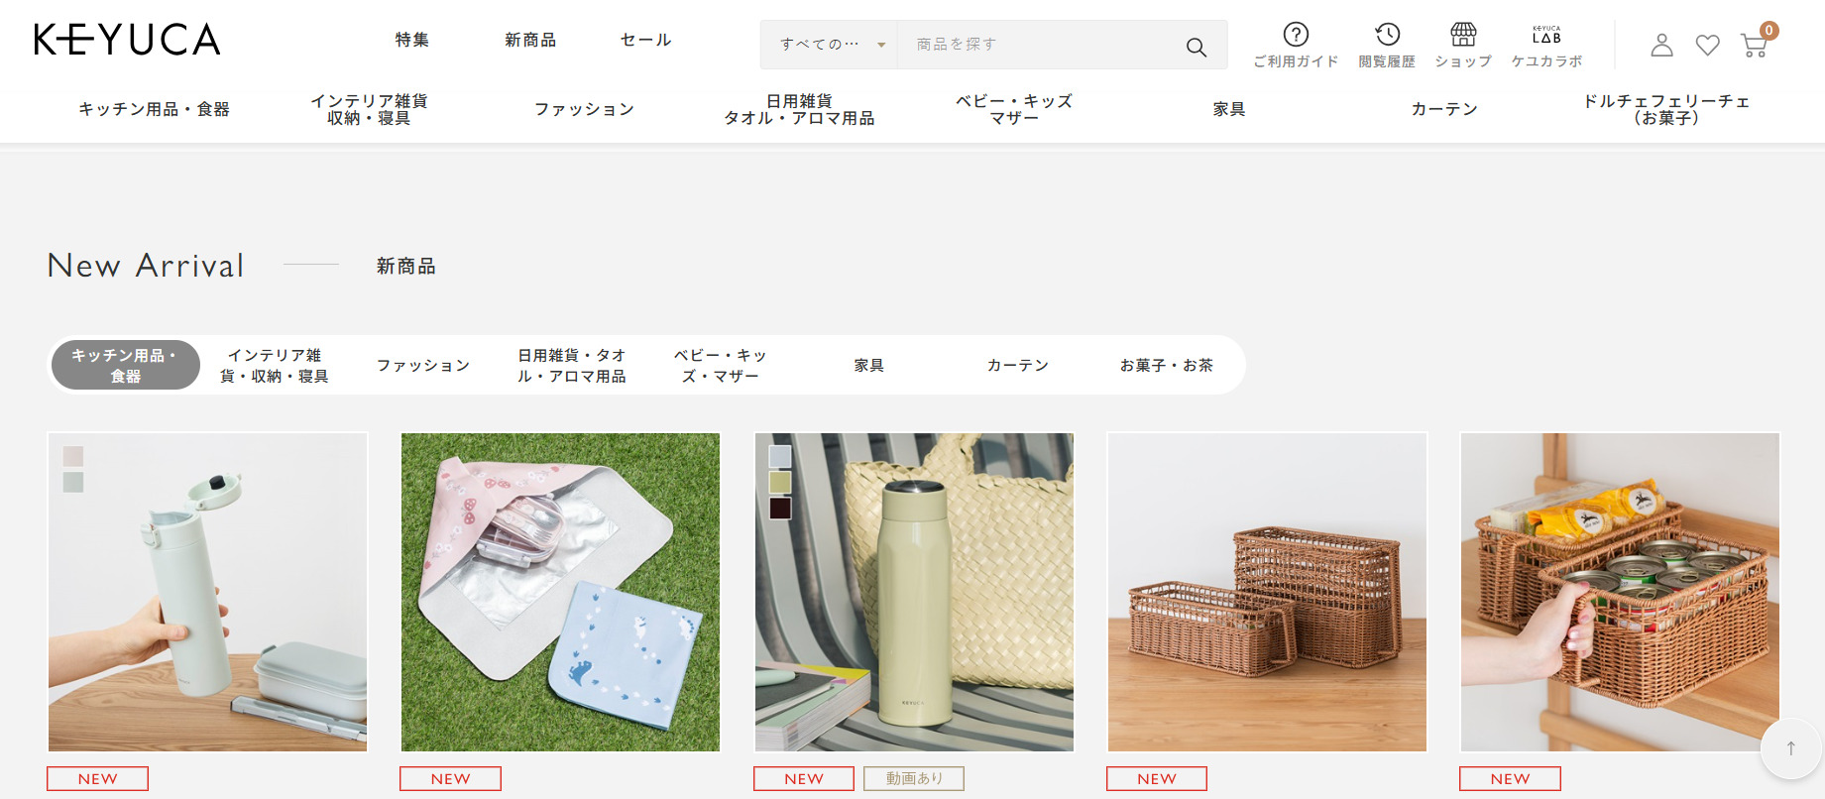Select the お菓子・お茶 New Arrival tab
1825x799 pixels.
1167,365
